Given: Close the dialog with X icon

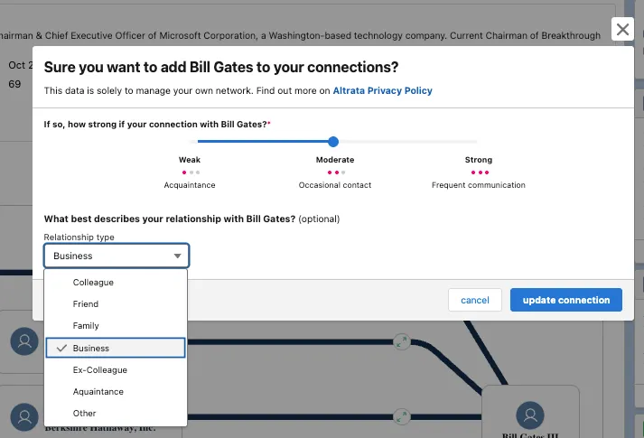Looking at the screenshot, I should click(622, 29).
